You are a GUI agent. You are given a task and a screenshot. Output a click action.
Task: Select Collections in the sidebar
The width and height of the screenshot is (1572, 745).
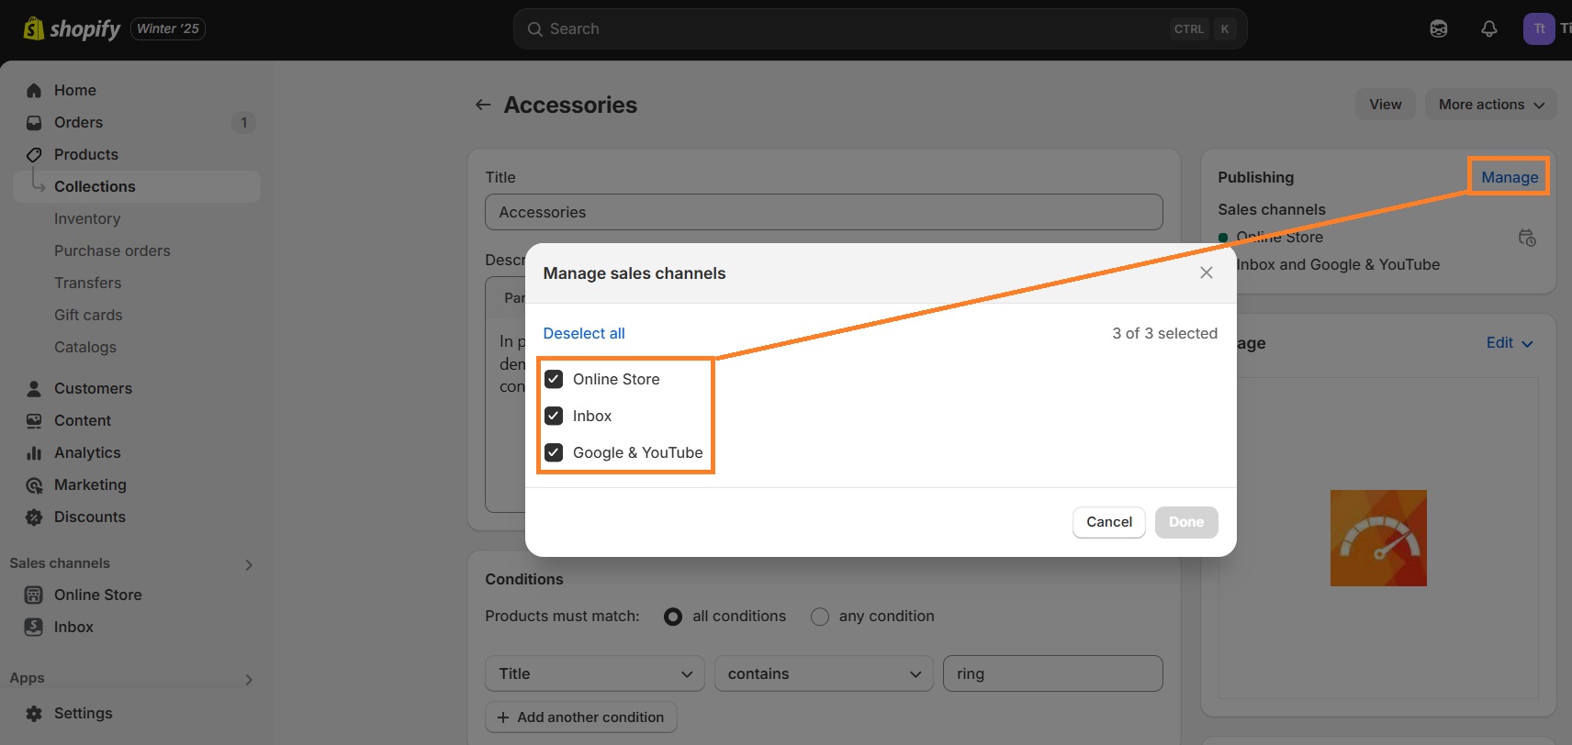click(137, 186)
